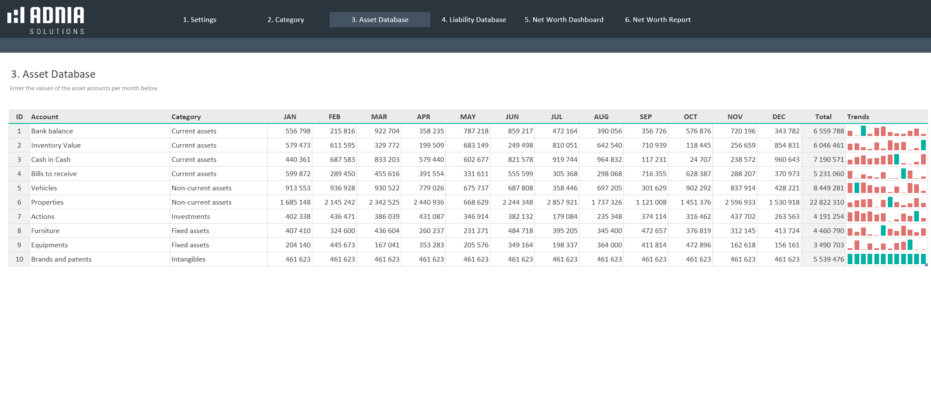Image resolution: width=931 pixels, height=398 pixels.
Task: Click the Trends column header
Action: [x=858, y=117]
